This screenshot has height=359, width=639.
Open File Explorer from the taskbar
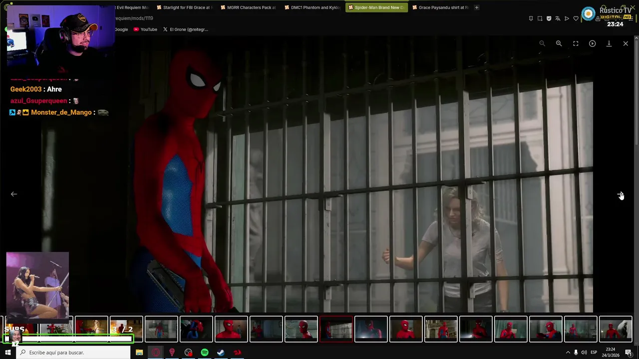139,353
